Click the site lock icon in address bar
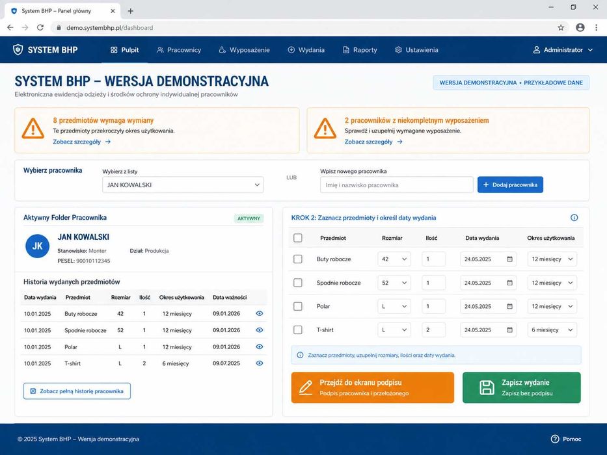Image resolution: width=607 pixels, height=455 pixels. pyautogui.click(x=59, y=27)
